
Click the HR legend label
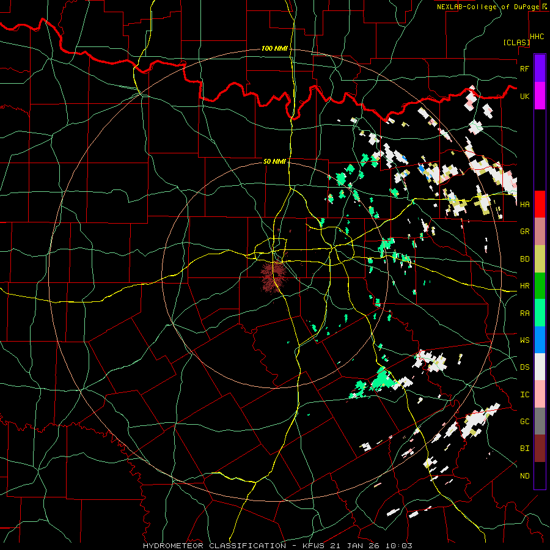click(525, 286)
